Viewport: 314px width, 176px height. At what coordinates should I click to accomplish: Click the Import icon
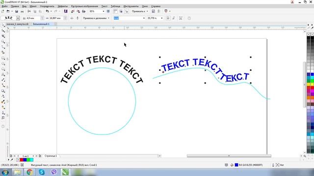[73, 11]
